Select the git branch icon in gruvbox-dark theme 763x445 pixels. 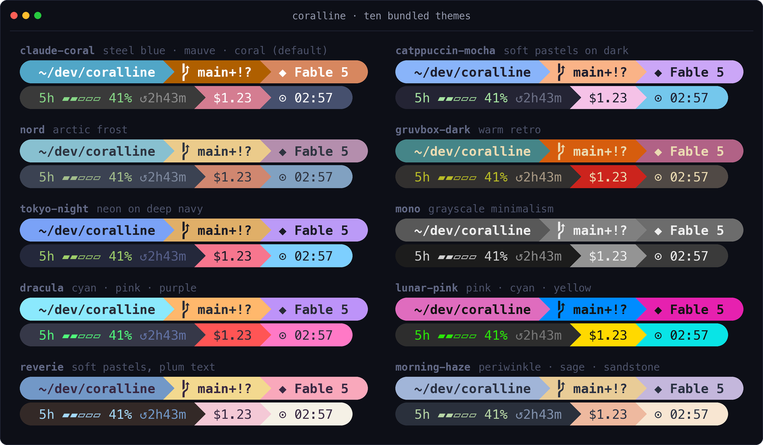point(561,151)
